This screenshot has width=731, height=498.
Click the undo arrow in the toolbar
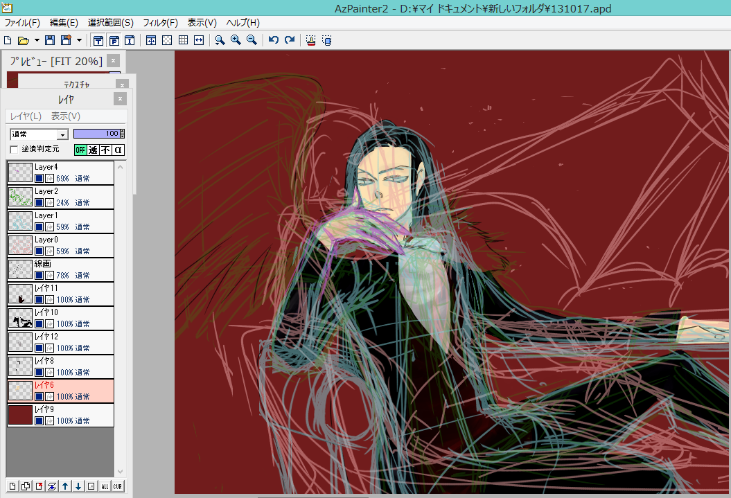274,40
